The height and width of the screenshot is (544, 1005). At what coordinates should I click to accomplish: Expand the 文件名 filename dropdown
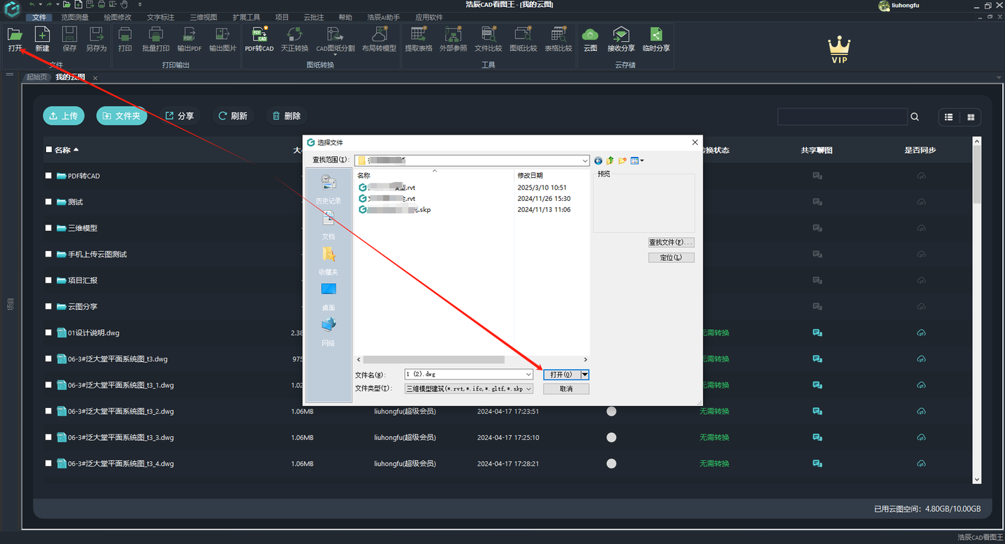pos(528,375)
